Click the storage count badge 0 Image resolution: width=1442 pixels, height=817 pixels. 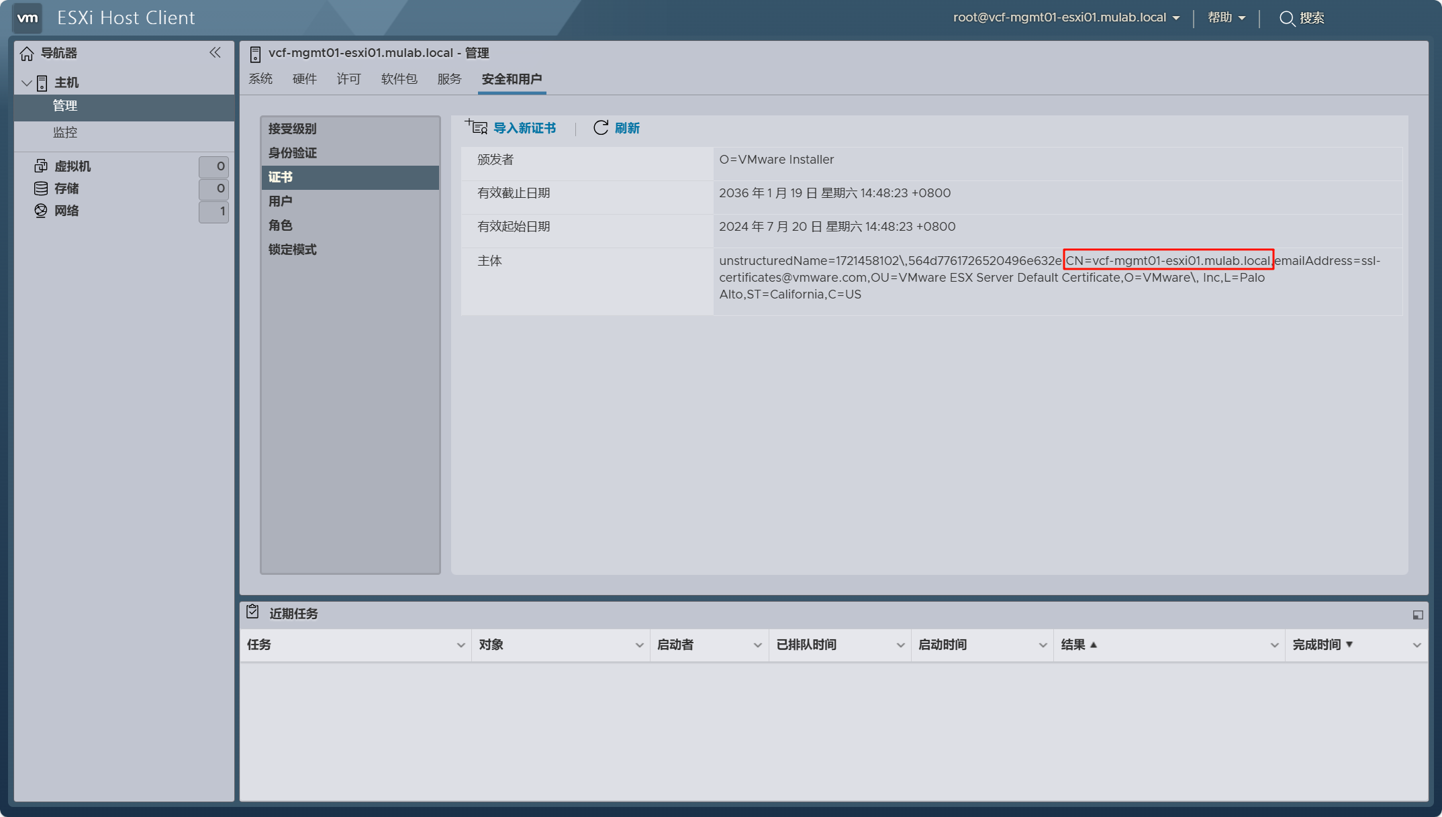point(214,189)
